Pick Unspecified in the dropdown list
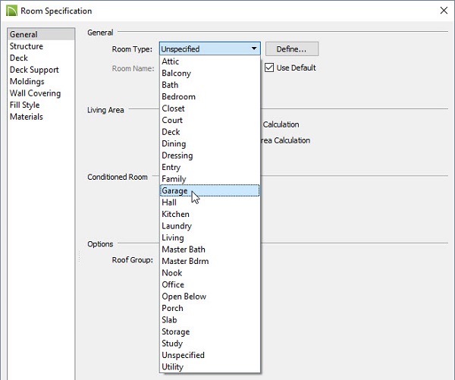Viewport: 455px width, 380px height. pos(209,355)
